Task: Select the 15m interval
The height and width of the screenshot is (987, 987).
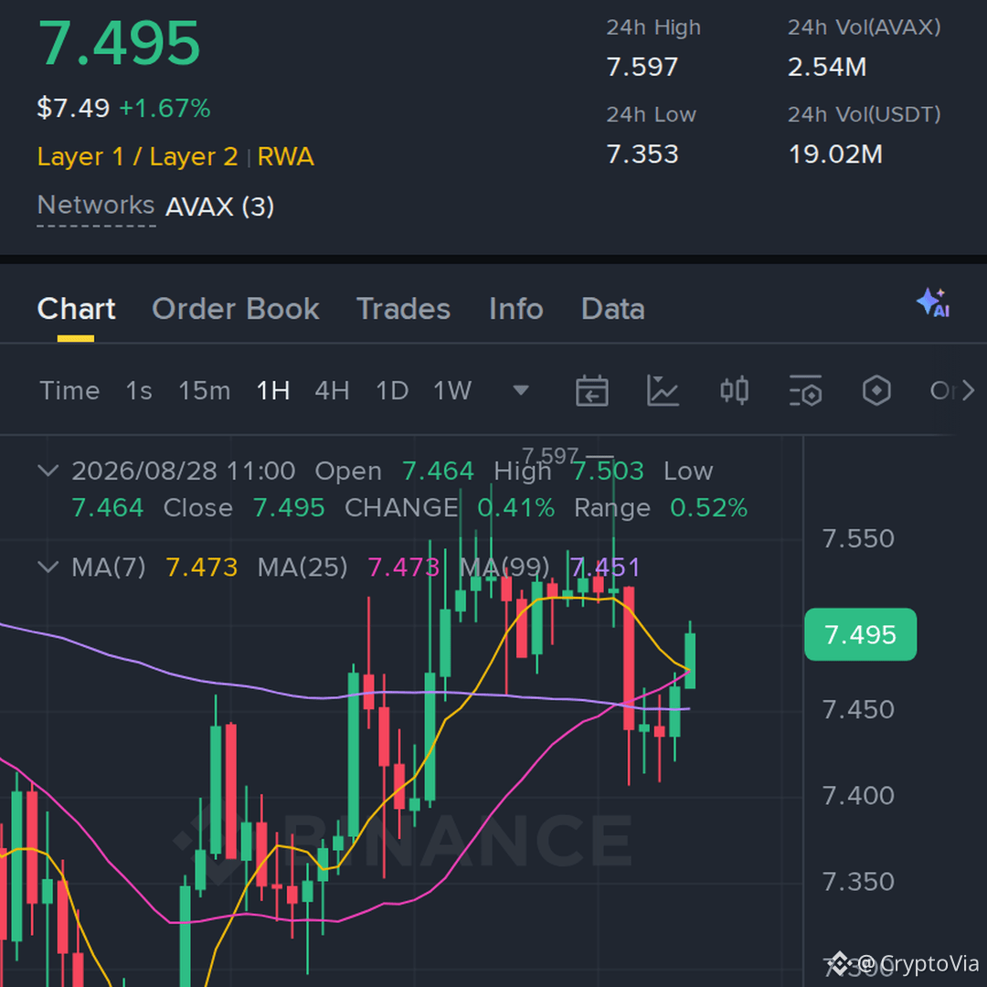Action: pyautogui.click(x=205, y=390)
